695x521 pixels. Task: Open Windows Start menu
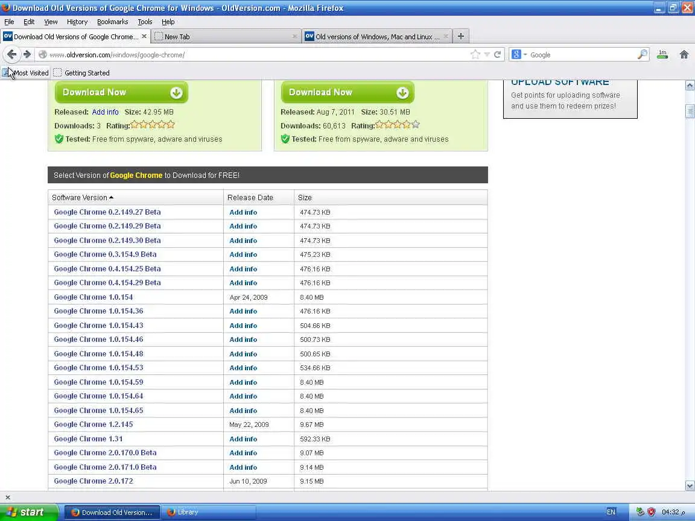tap(29, 512)
